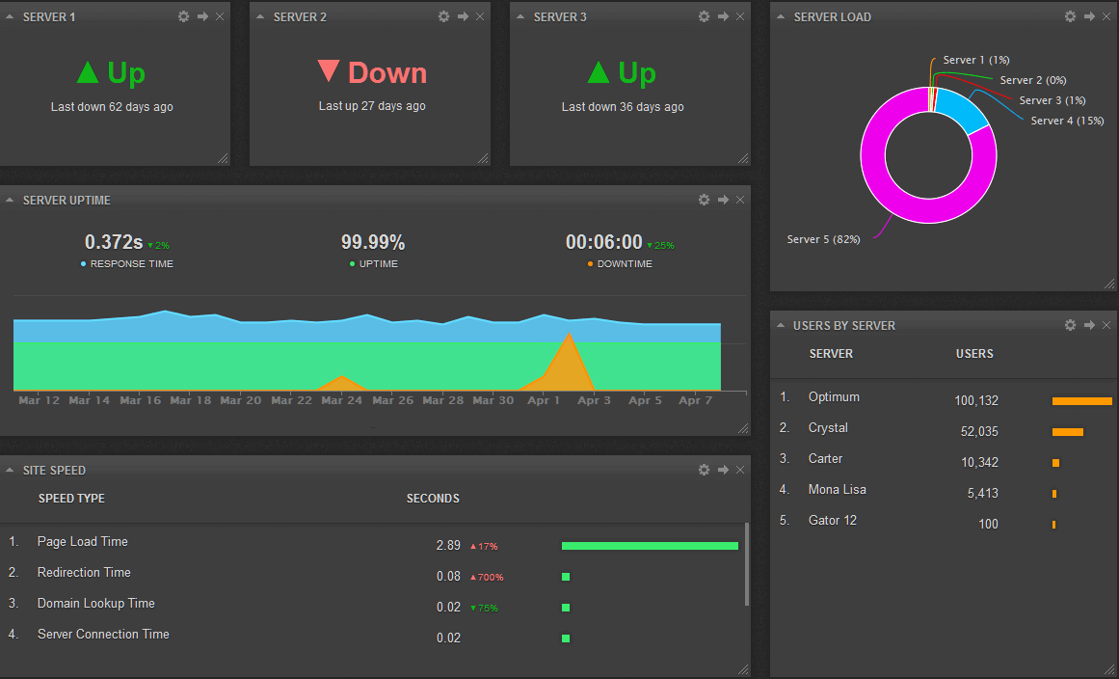Open settings for the Server 1 panel
Screen dimensions: 1119x679
coord(182,15)
